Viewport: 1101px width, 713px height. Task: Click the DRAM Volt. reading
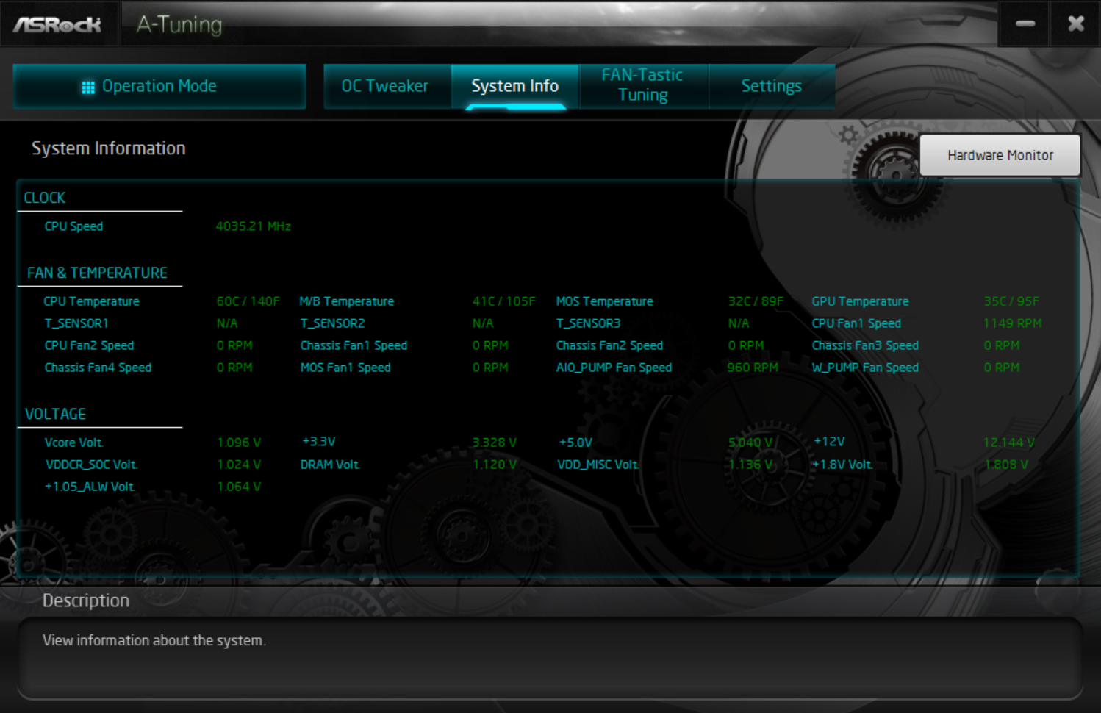coord(494,464)
